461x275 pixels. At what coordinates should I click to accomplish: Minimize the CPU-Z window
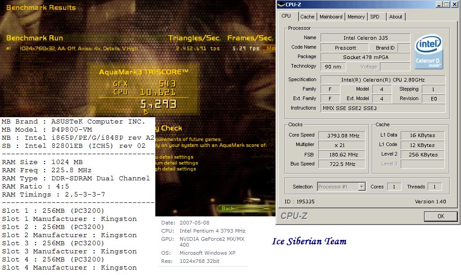click(439, 5)
